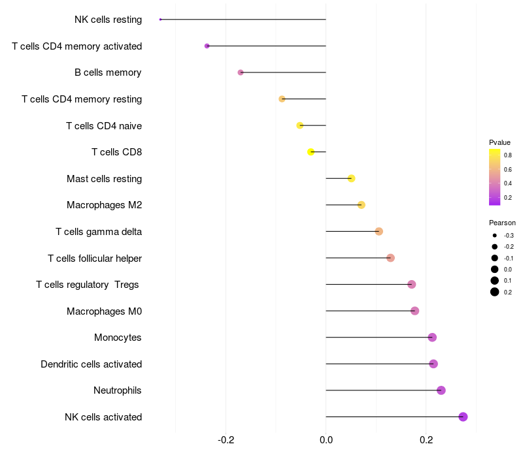This screenshot has height=457, width=523.
Task: Click the -0.2 x-axis tick label
Action: [x=226, y=441]
